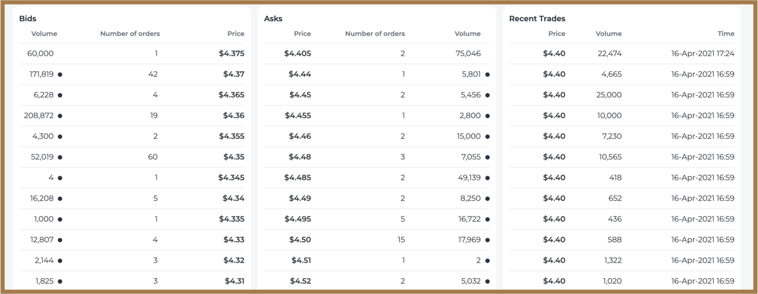Click the dot next to ask volume 17,969
Screen dimensions: 758x294
488,239
